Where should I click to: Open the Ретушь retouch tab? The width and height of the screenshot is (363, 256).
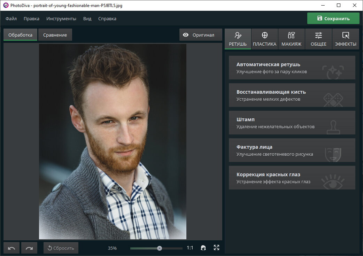coord(238,39)
